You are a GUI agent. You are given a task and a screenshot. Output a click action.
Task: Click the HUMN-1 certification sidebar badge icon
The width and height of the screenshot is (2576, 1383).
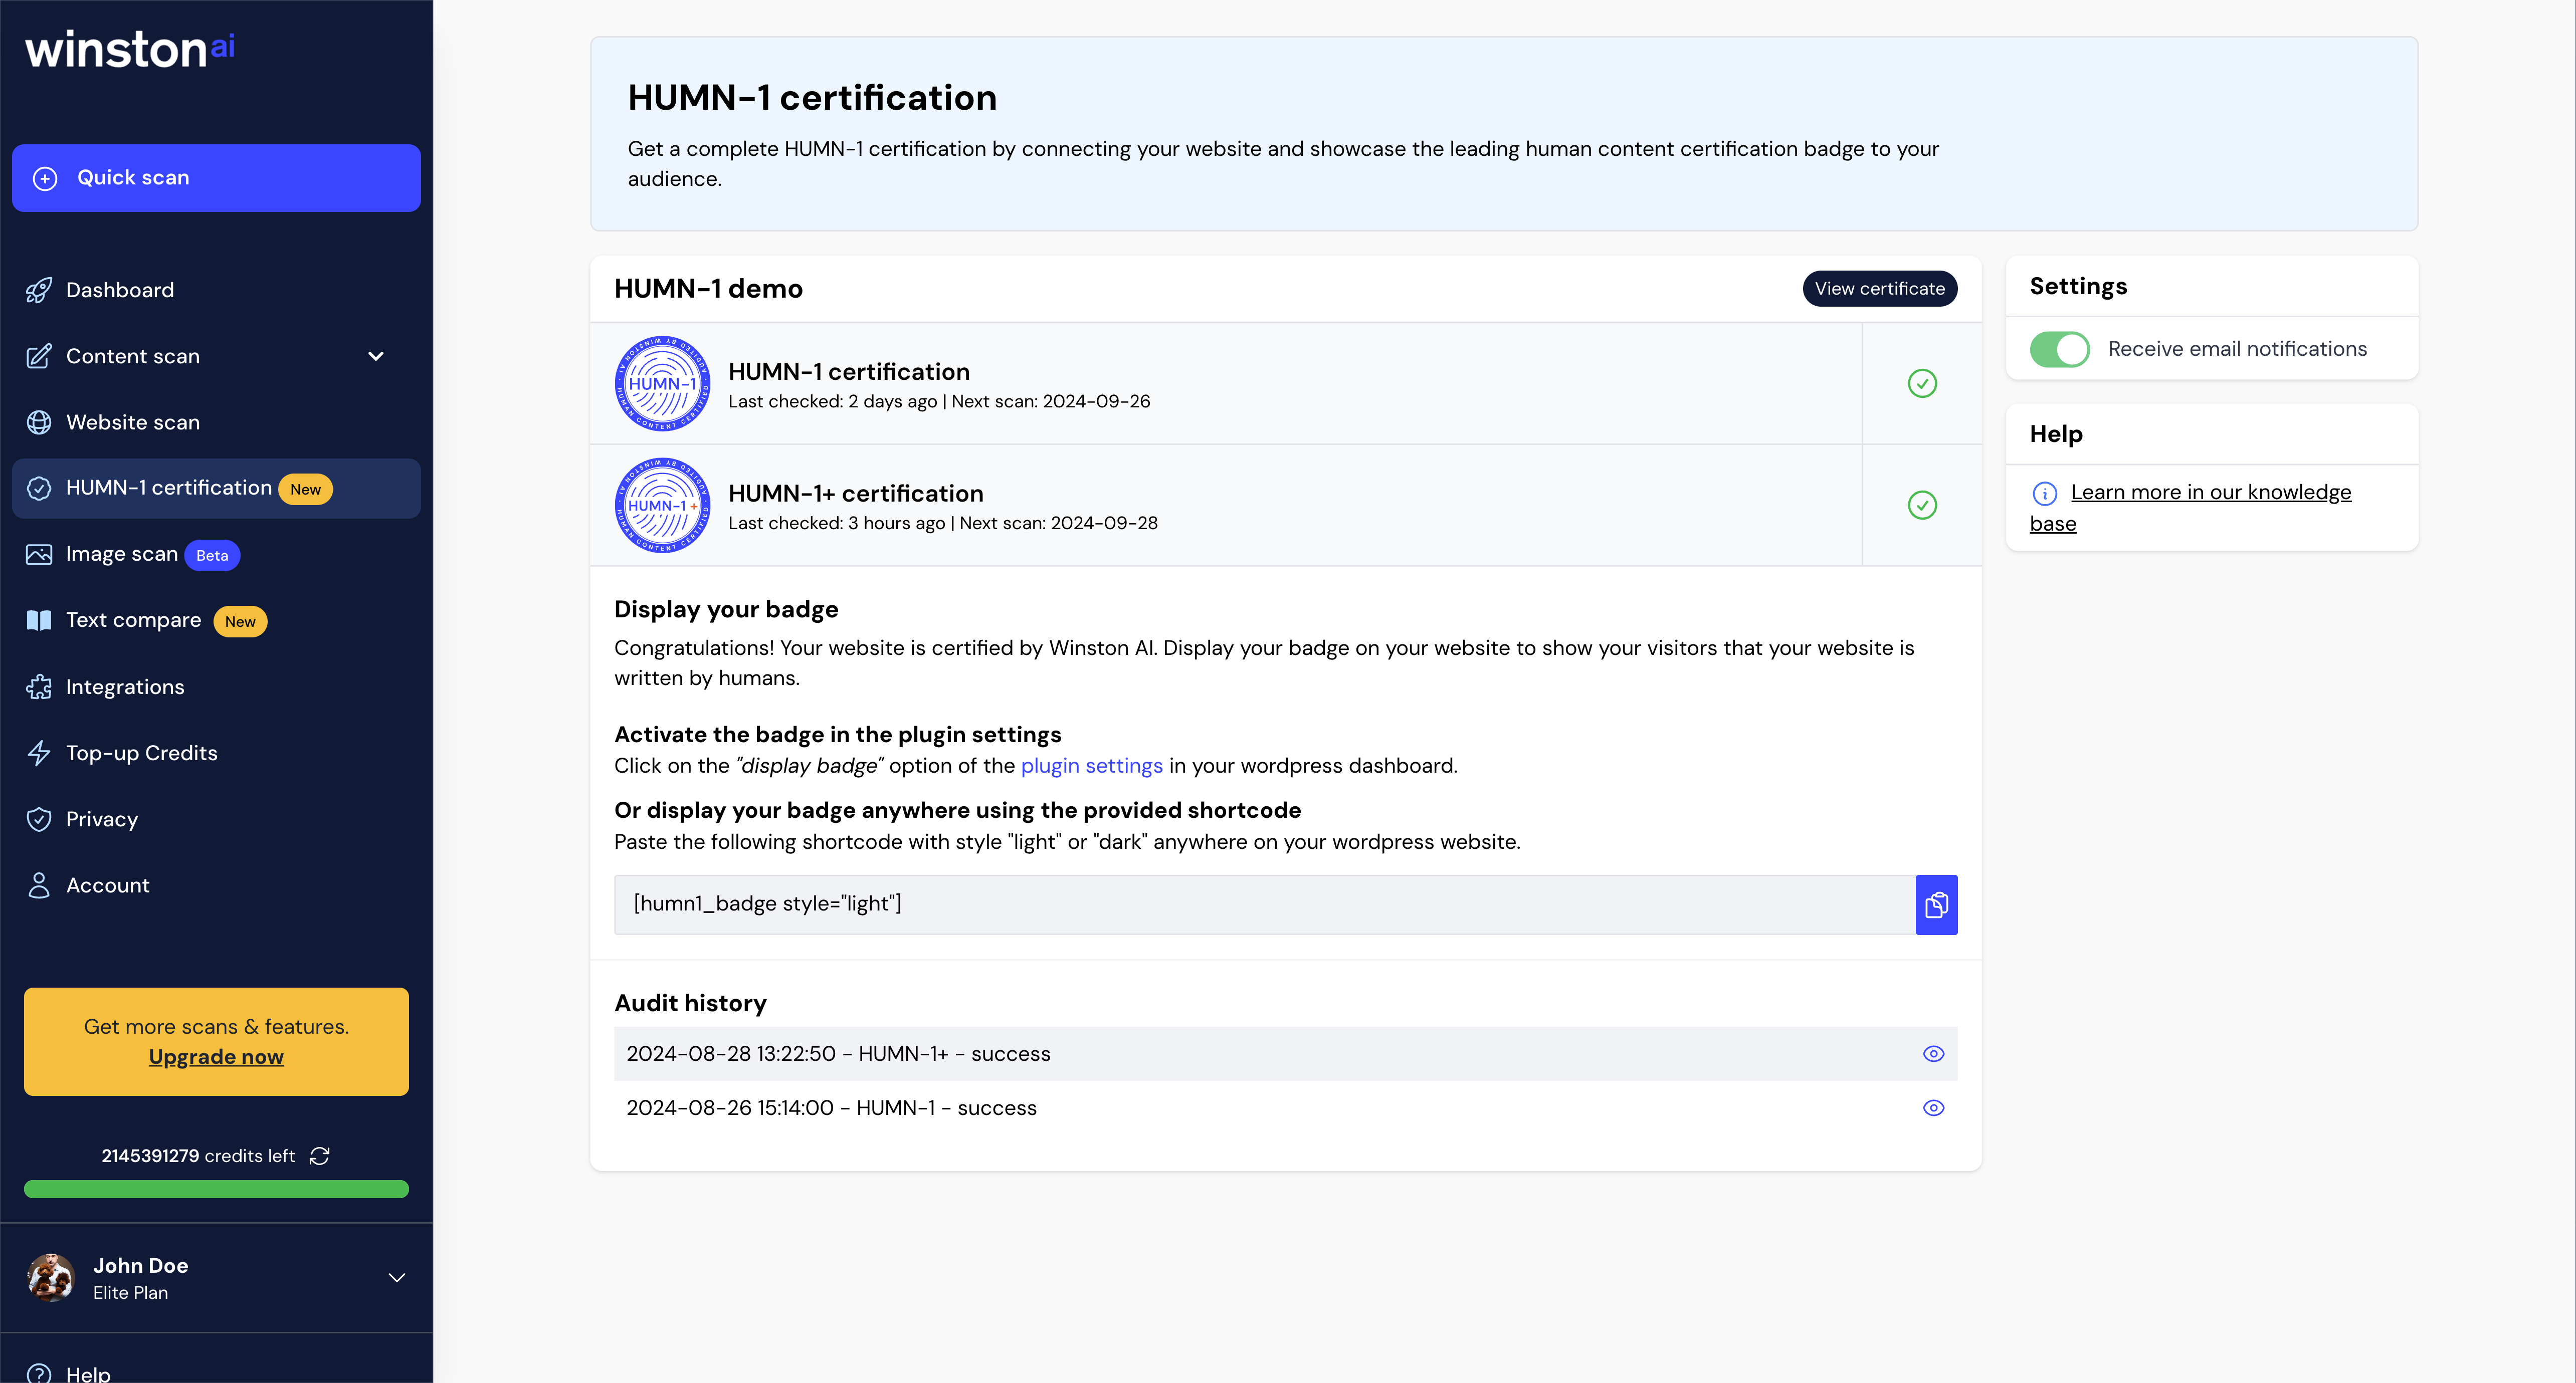point(39,488)
